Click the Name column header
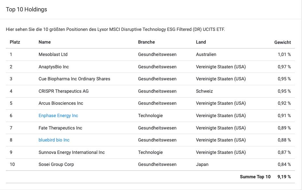Image resolution: width=302 pixels, height=190 pixels. coord(45,42)
